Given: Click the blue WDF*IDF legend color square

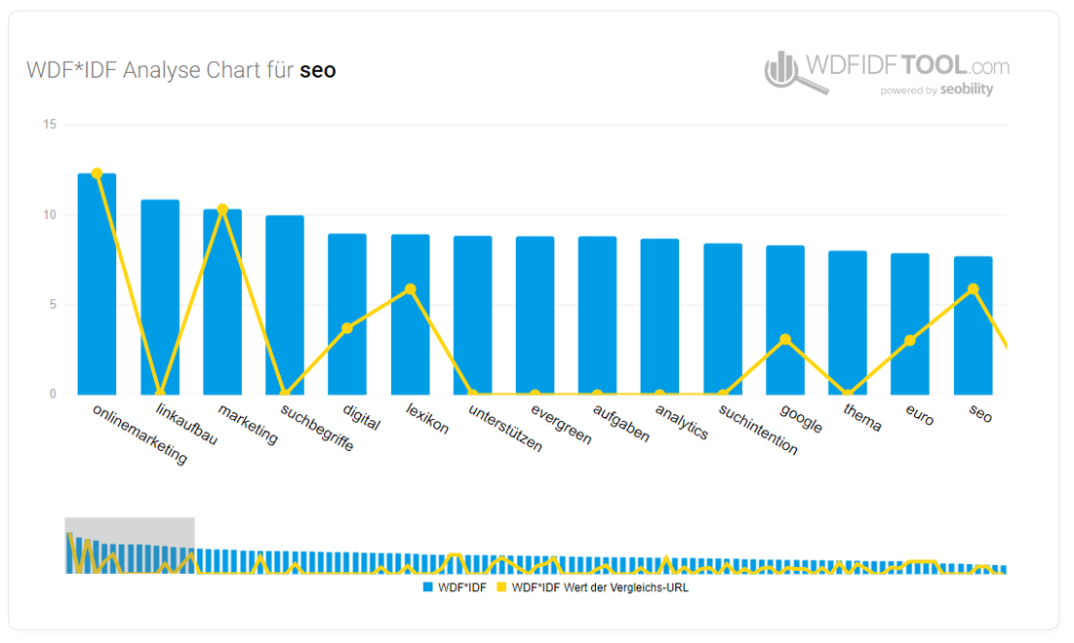Looking at the screenshot, I should coord(428,587).
